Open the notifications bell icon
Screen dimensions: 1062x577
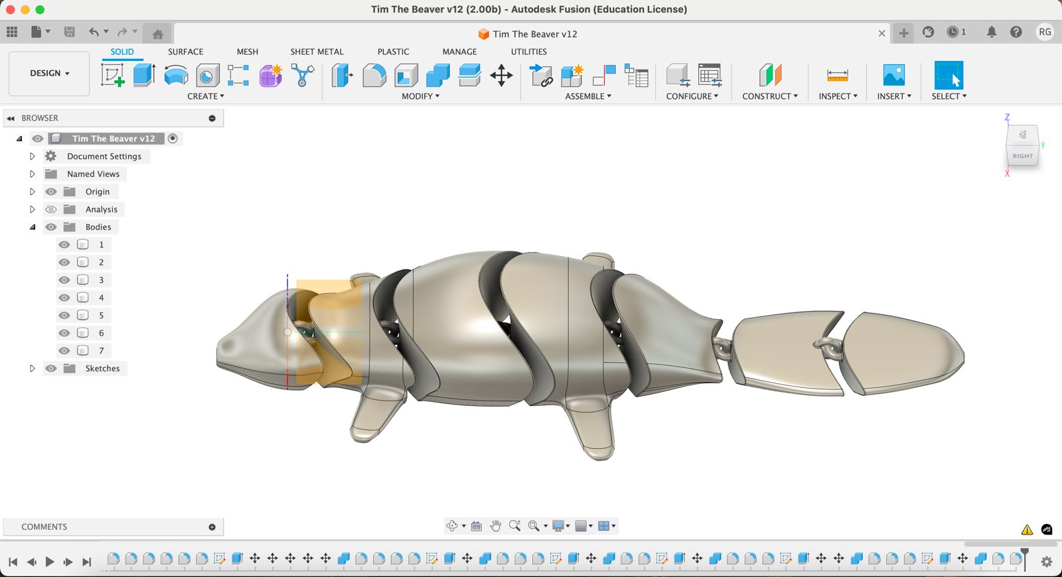[991, 32]
